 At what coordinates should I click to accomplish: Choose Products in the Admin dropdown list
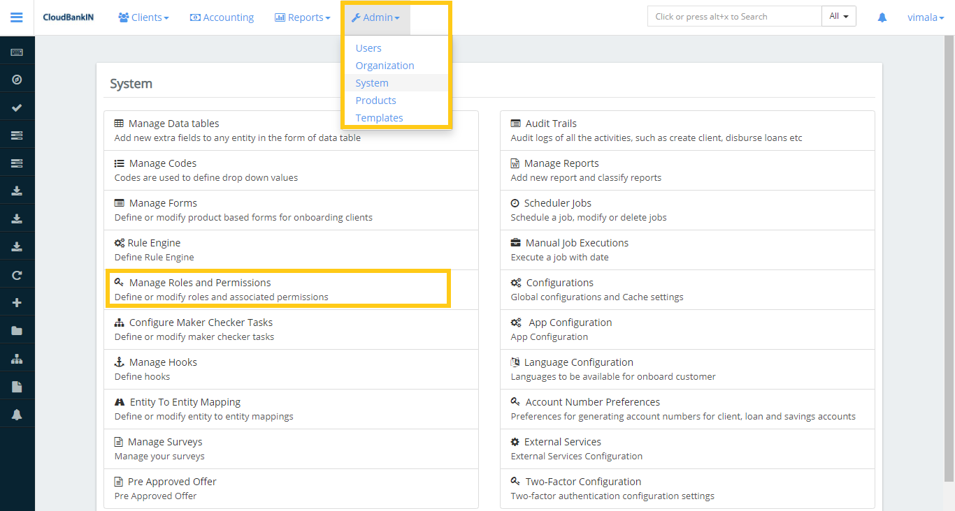click(375, 100)
